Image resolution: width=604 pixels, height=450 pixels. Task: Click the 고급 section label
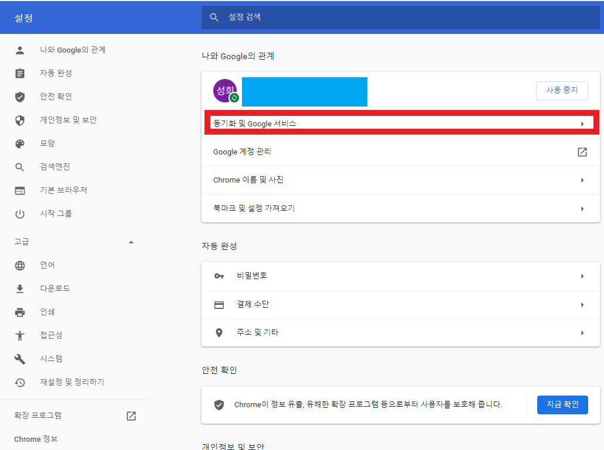tap(22, 242)
